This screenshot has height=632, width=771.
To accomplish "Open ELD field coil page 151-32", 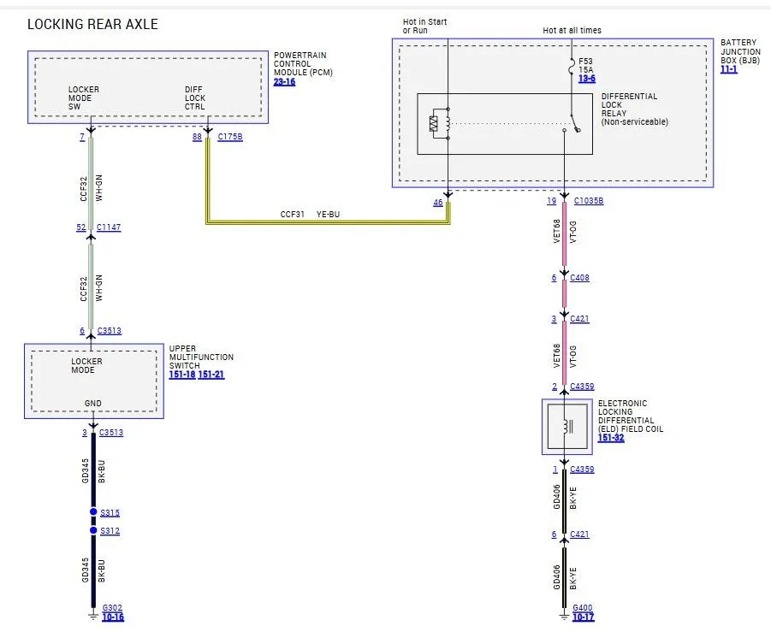I will [611, 438].
